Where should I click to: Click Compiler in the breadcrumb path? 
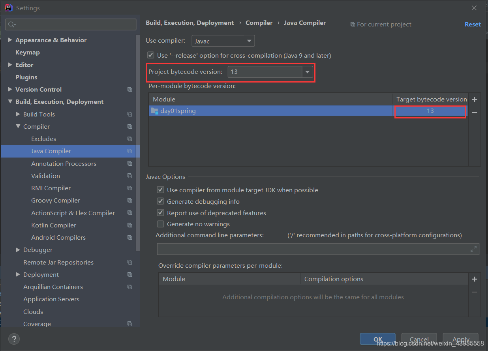[259, 23]
